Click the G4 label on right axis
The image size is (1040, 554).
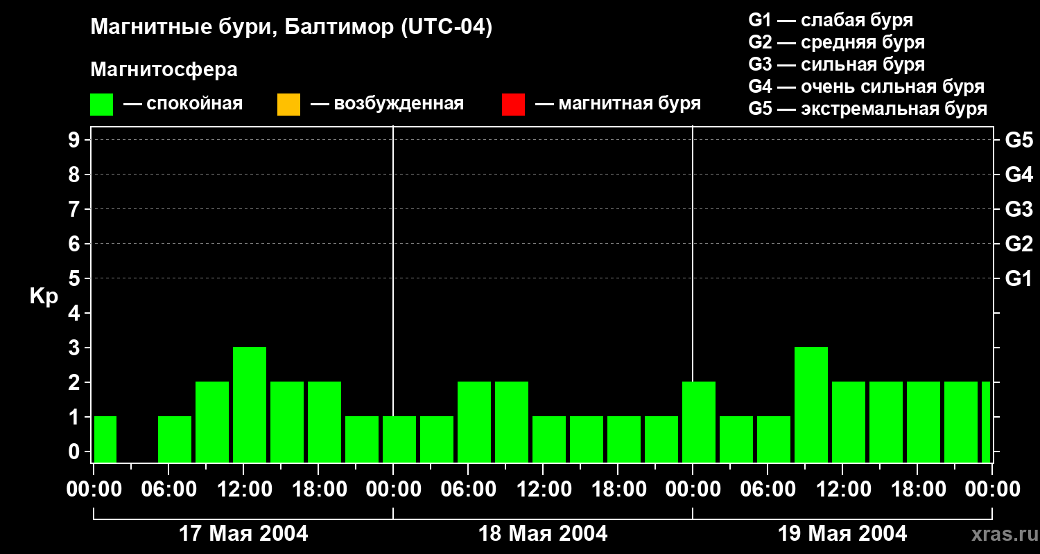click(1019, 175)
